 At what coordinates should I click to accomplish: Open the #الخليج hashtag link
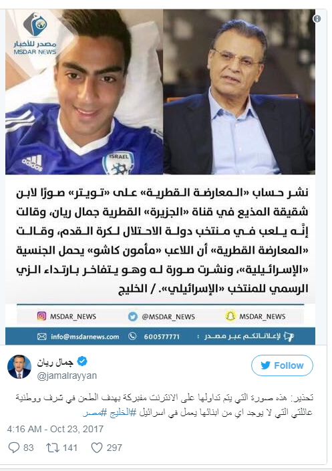(x=120, y=412)
